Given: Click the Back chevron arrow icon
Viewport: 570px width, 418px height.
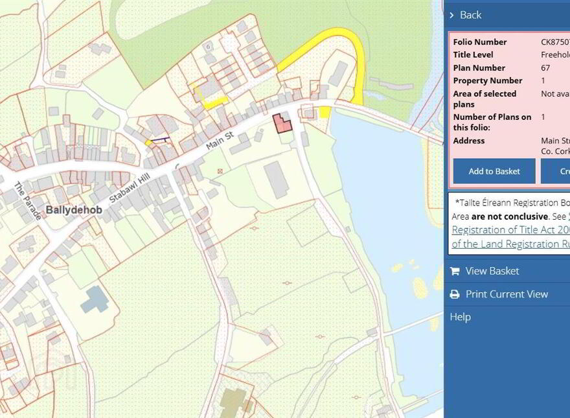Looking at the screenshot, I should click(452, 15).
